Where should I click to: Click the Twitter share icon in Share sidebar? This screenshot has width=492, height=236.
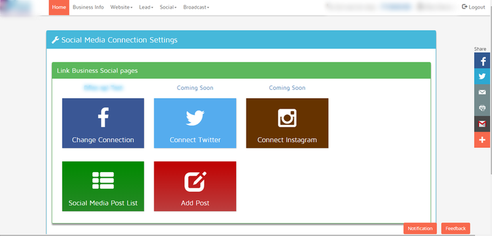point(482,76)
